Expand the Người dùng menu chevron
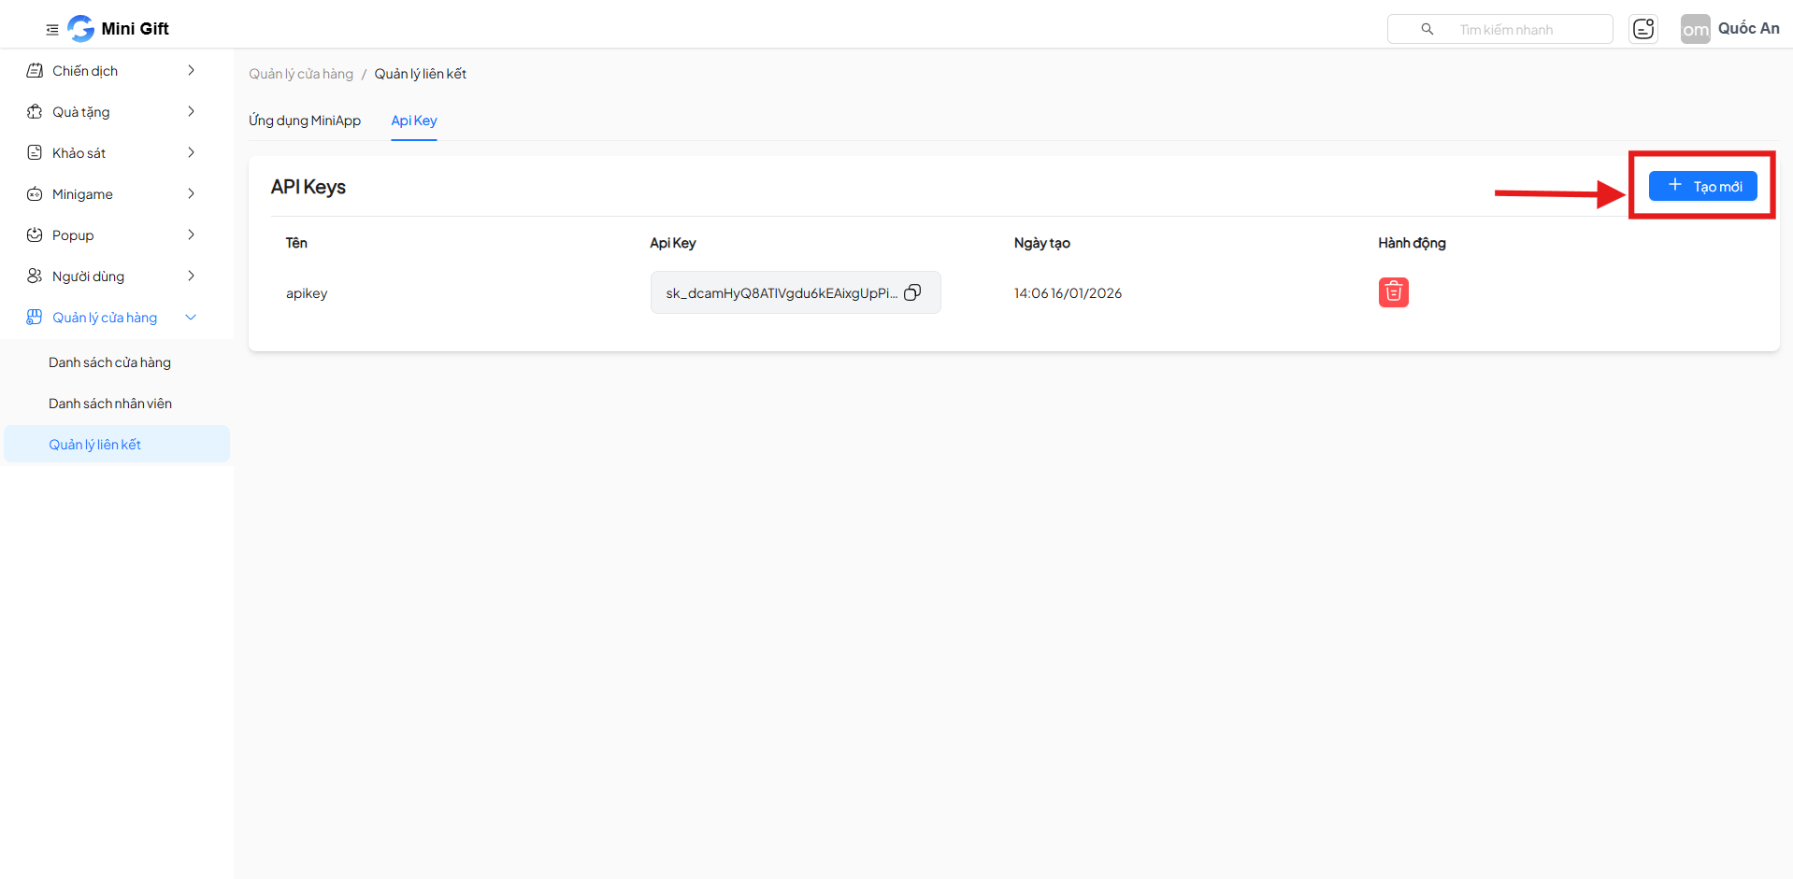This screenshot has height=879, width=1793. [191, 276]
